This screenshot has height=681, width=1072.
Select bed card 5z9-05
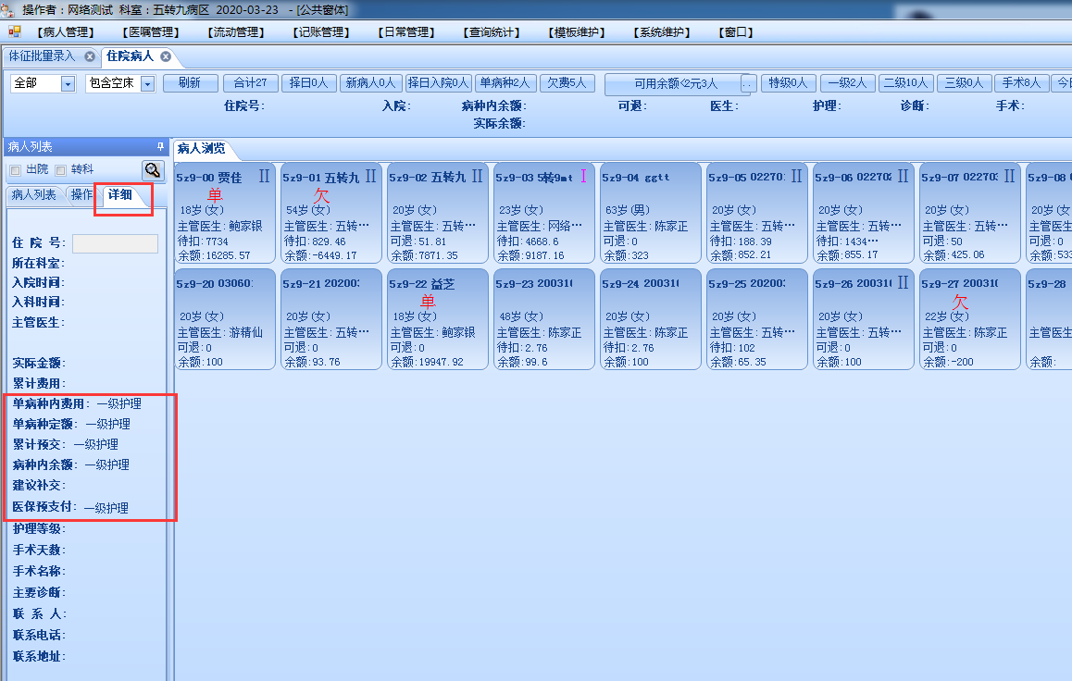point(757,213)
